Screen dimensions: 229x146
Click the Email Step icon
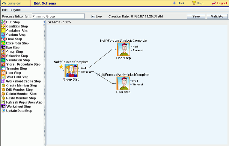(x=3, y=39)
